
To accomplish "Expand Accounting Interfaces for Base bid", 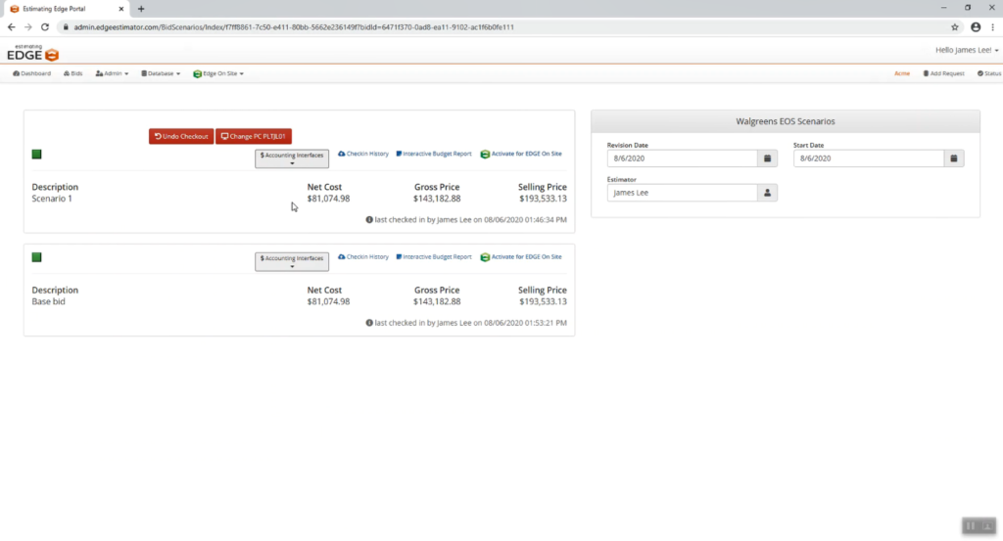I will [x=292, y=261].
